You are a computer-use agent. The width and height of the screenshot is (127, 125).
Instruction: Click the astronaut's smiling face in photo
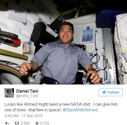[x=66, y=32]
